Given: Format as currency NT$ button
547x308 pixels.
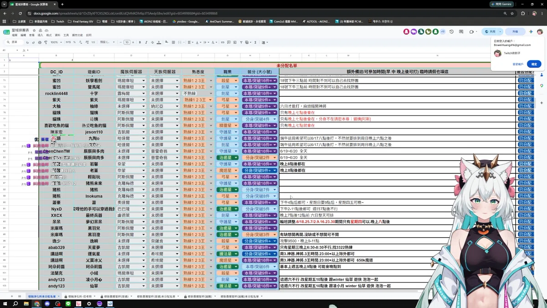Looking at the screenshot, I should point(68,42).
